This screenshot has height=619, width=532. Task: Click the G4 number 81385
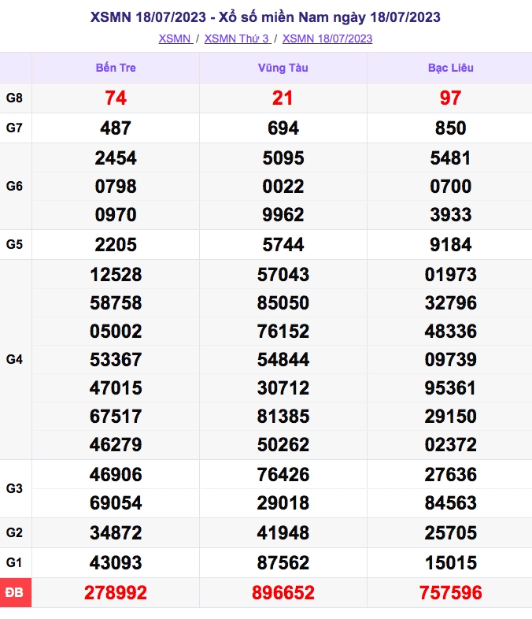pos(283,417)
